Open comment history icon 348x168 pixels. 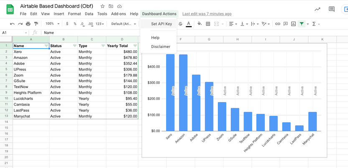[332, 9]
